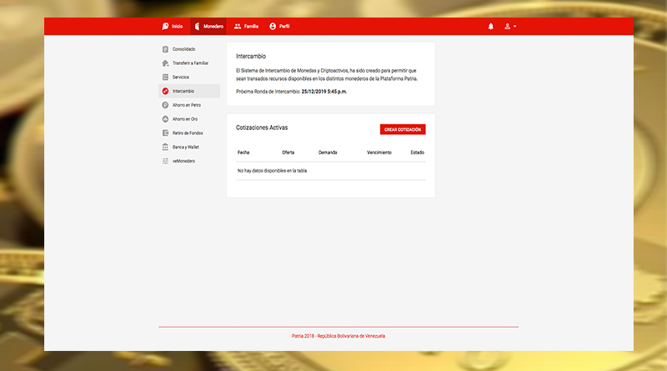667x371 pixels.
Task: Open Banca y Wallet entry
Action: coord(189,147)
